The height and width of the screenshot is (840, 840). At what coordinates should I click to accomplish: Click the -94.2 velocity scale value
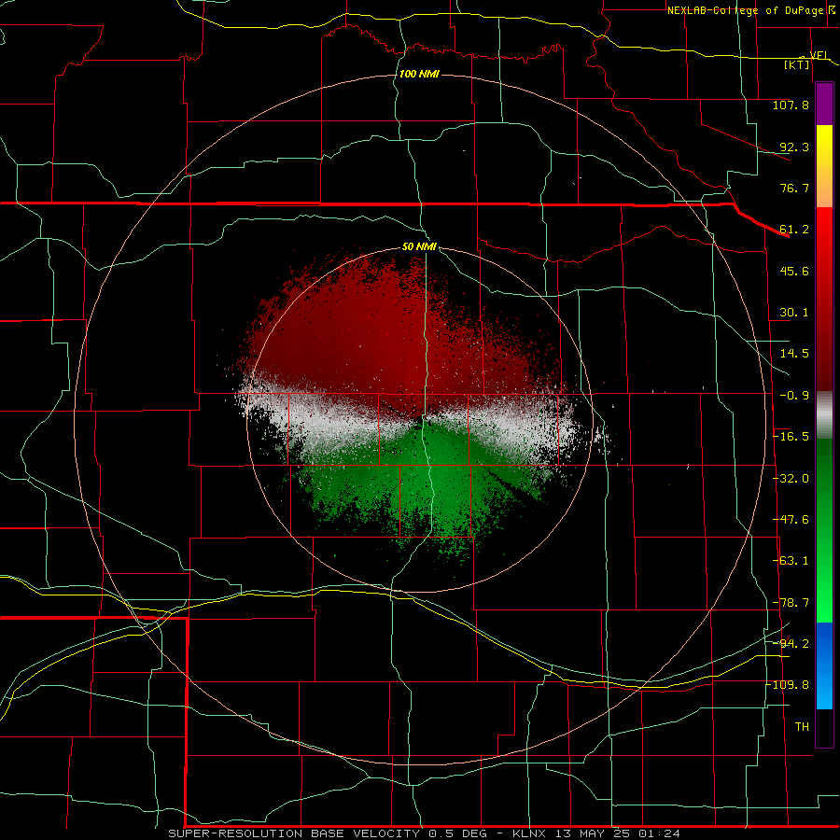pyautogui.click(x=791, y=643)
